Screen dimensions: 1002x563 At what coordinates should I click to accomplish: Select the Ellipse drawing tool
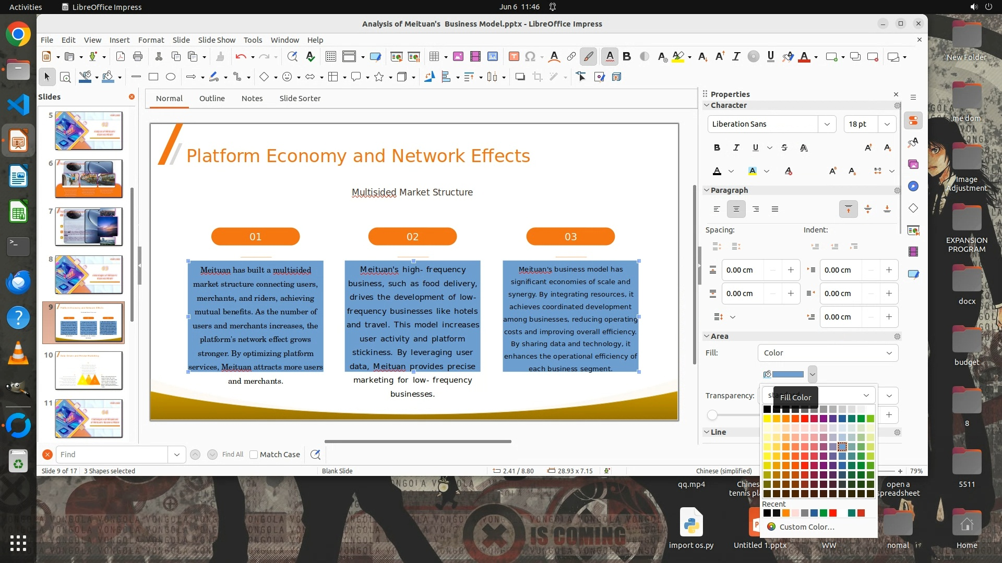171,77
